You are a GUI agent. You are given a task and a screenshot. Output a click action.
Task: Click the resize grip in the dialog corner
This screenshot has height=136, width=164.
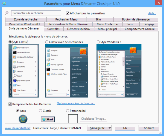click(160, 133)
